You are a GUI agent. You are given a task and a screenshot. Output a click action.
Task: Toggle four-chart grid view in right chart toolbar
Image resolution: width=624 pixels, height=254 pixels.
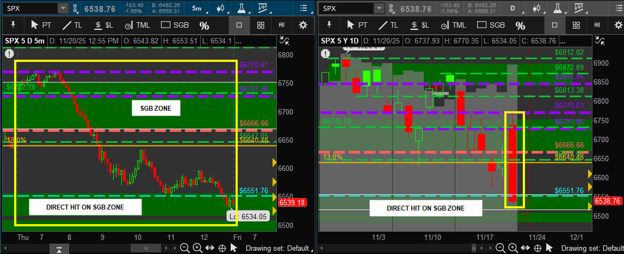[x=577, y=26]
